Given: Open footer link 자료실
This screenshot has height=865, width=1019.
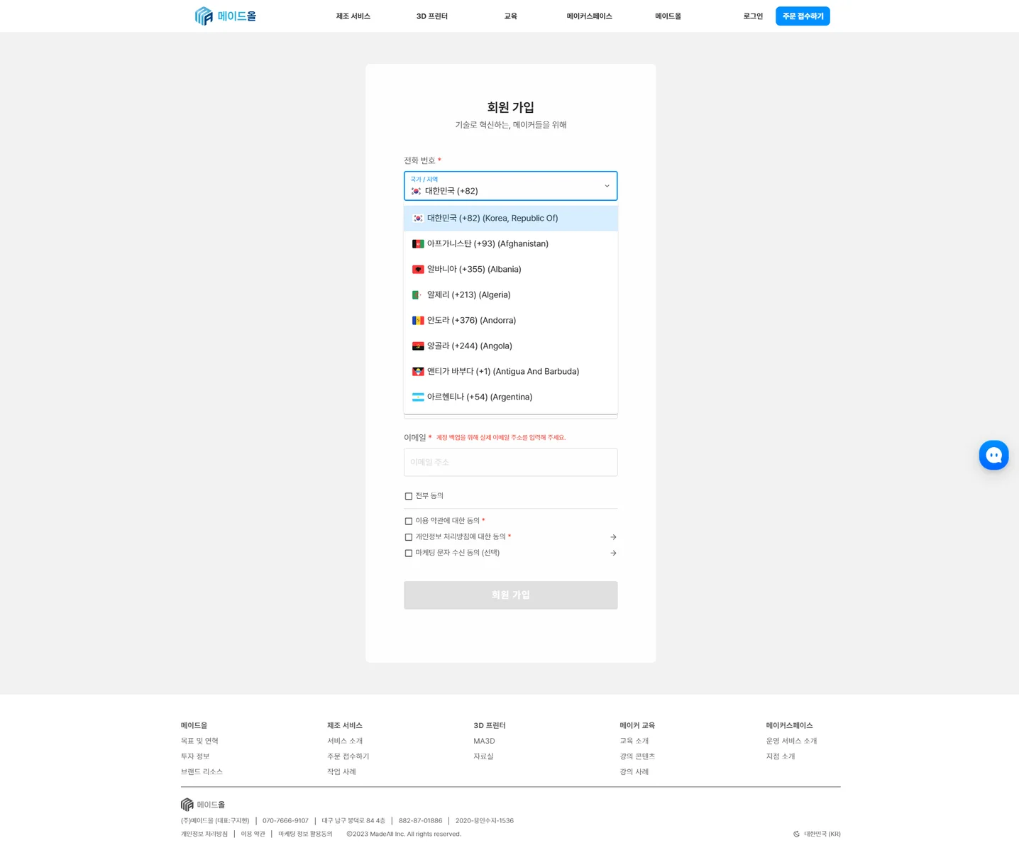Looking at the screenshot, I should [483, 756].
